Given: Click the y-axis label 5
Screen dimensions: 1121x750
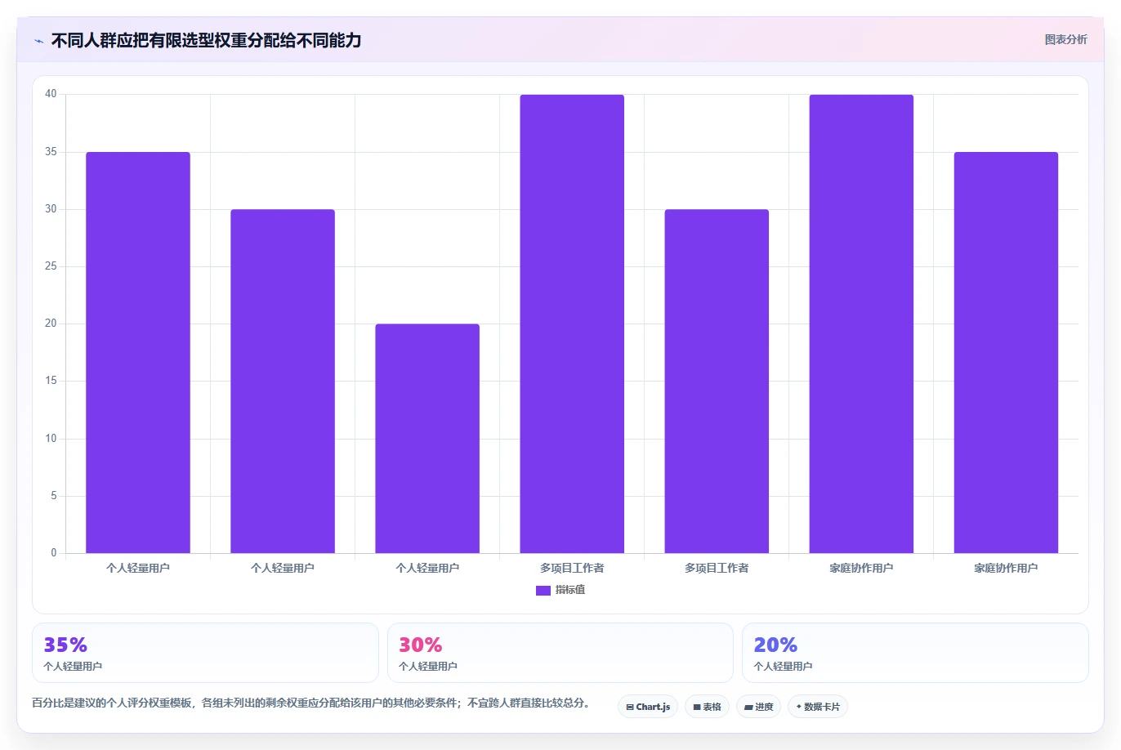Looking at the screenshot, I should (54, 496).
